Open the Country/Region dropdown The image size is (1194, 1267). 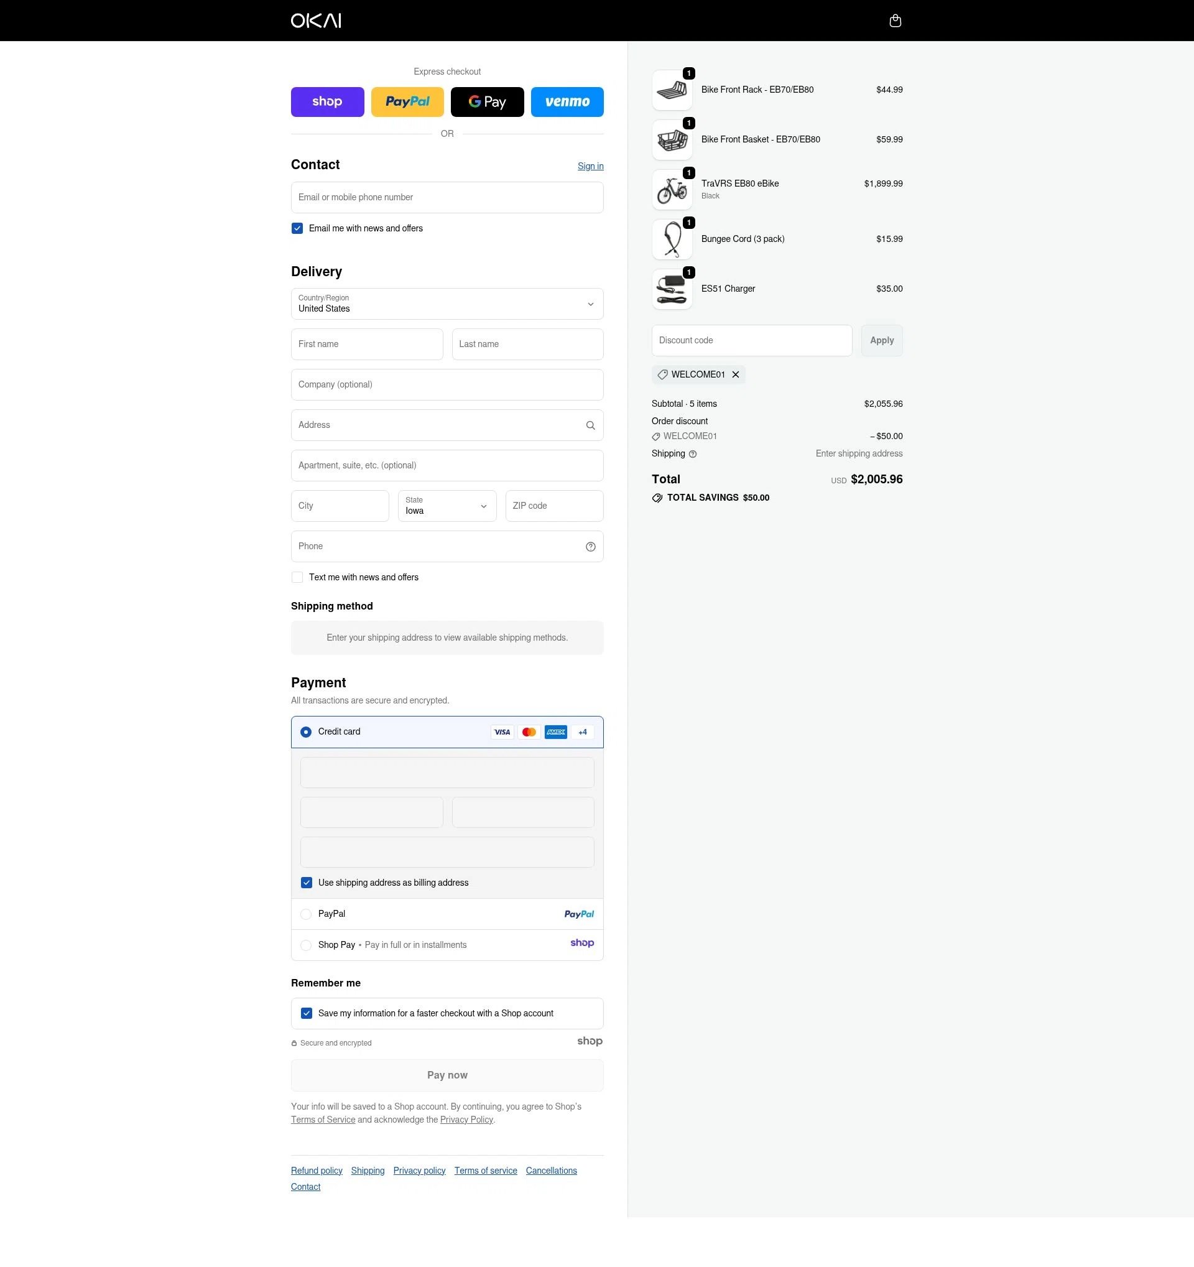[x=447, y=304]
